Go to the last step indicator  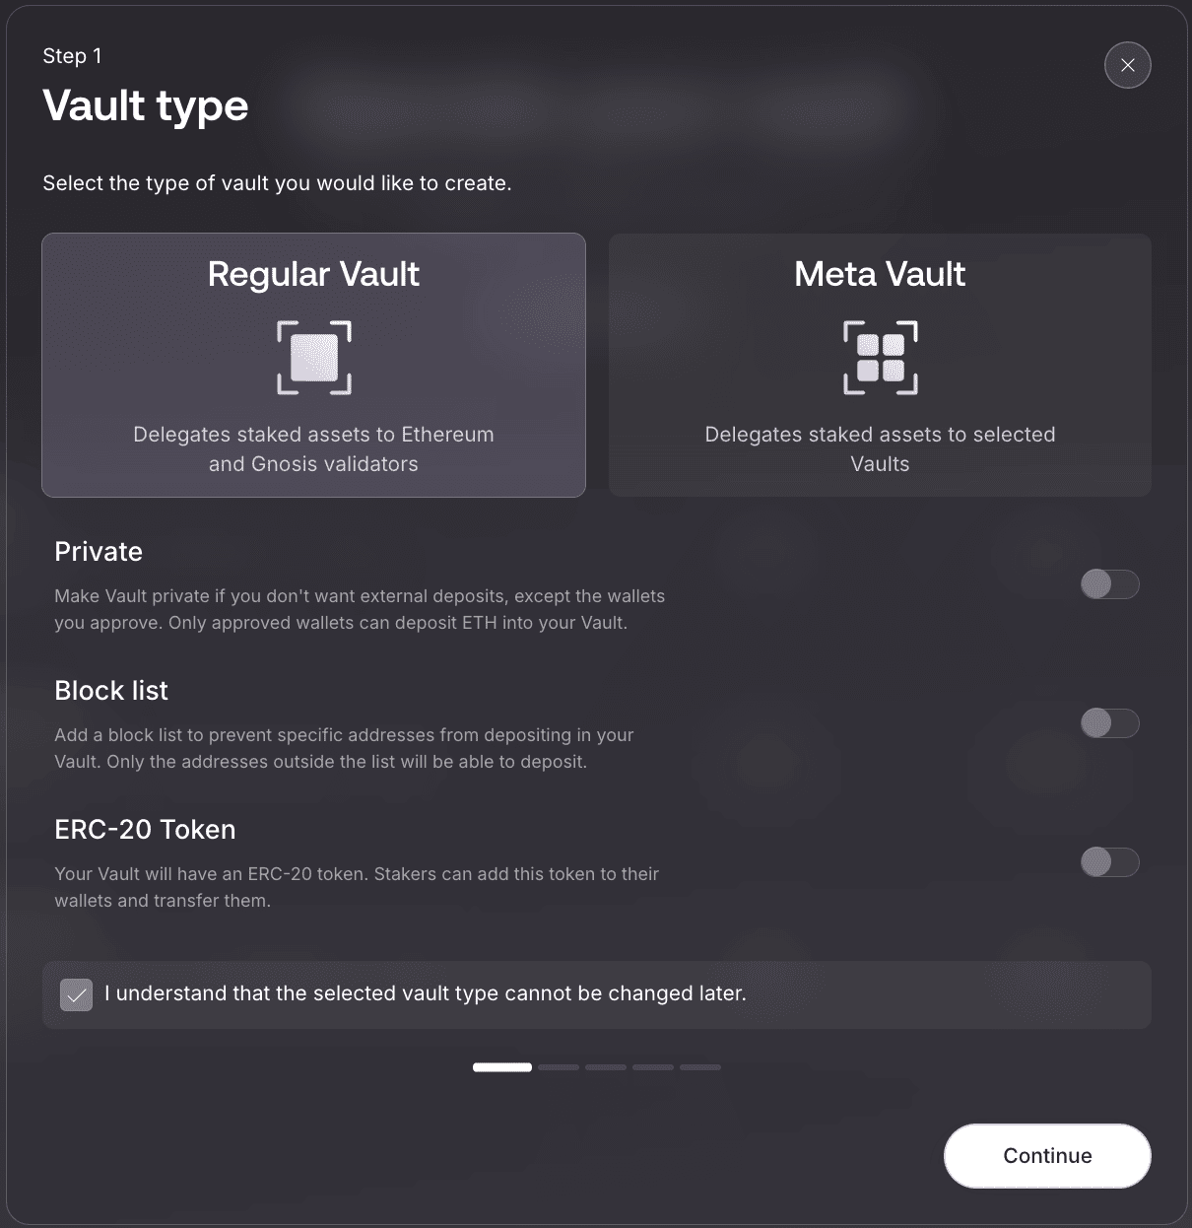(x=700, y=1067)
